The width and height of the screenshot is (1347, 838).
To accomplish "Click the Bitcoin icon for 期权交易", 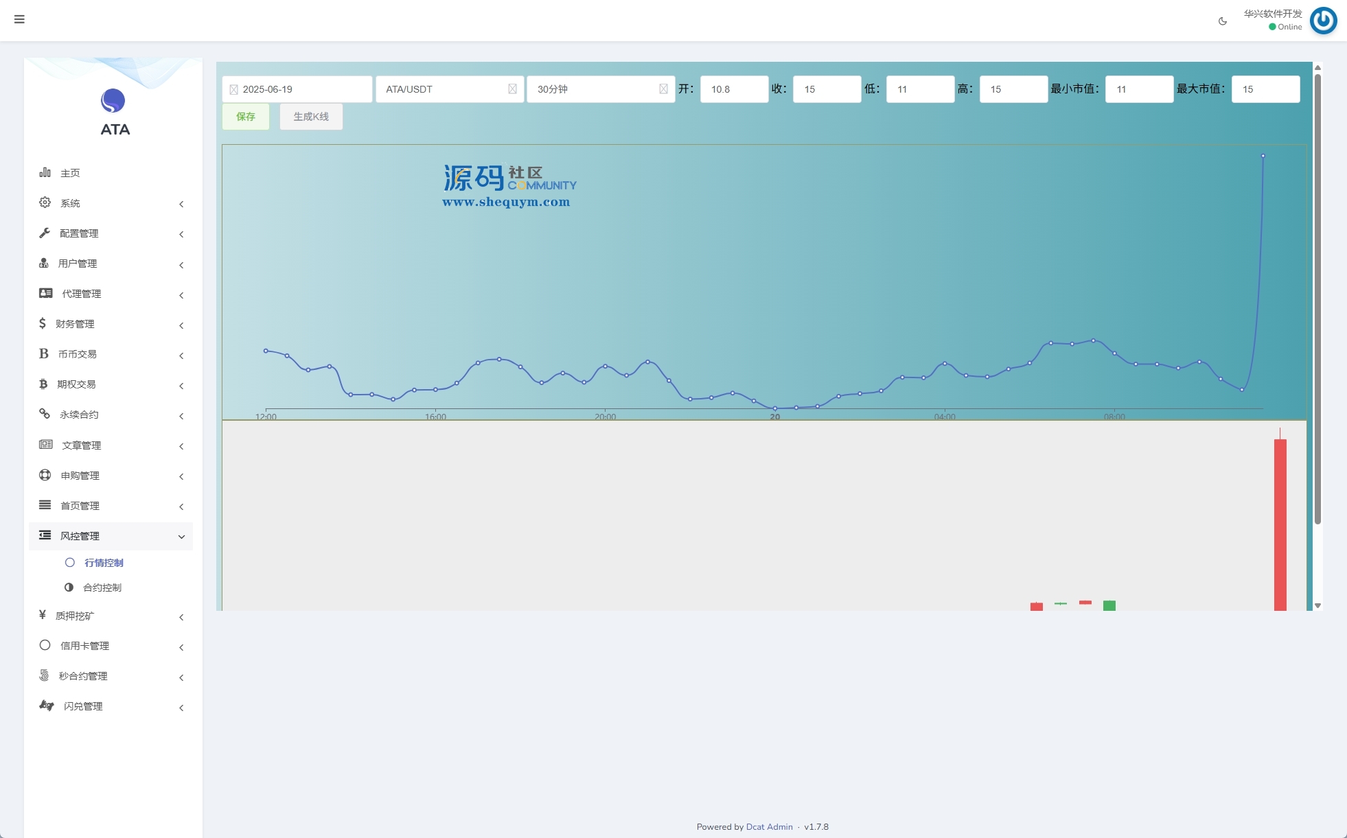I will click(x=43, y=384).
